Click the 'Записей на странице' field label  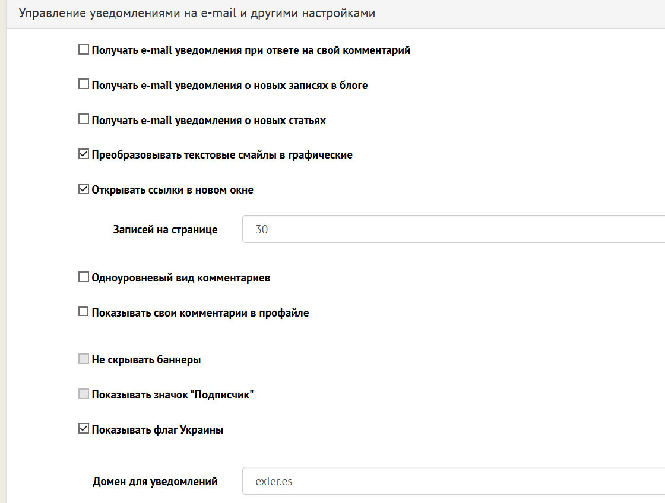pyautogui.click(x=165, y=230)
